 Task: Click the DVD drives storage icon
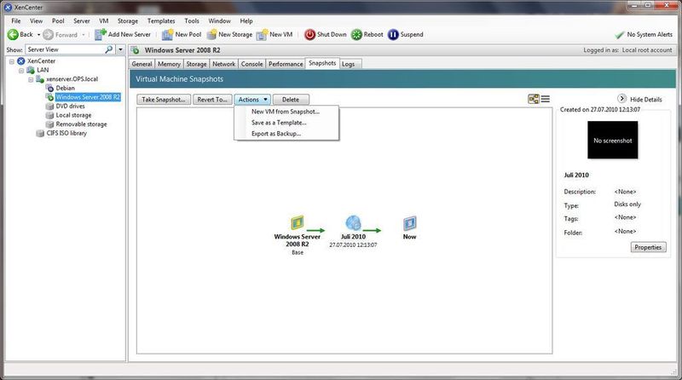click(x=49, y=107)
